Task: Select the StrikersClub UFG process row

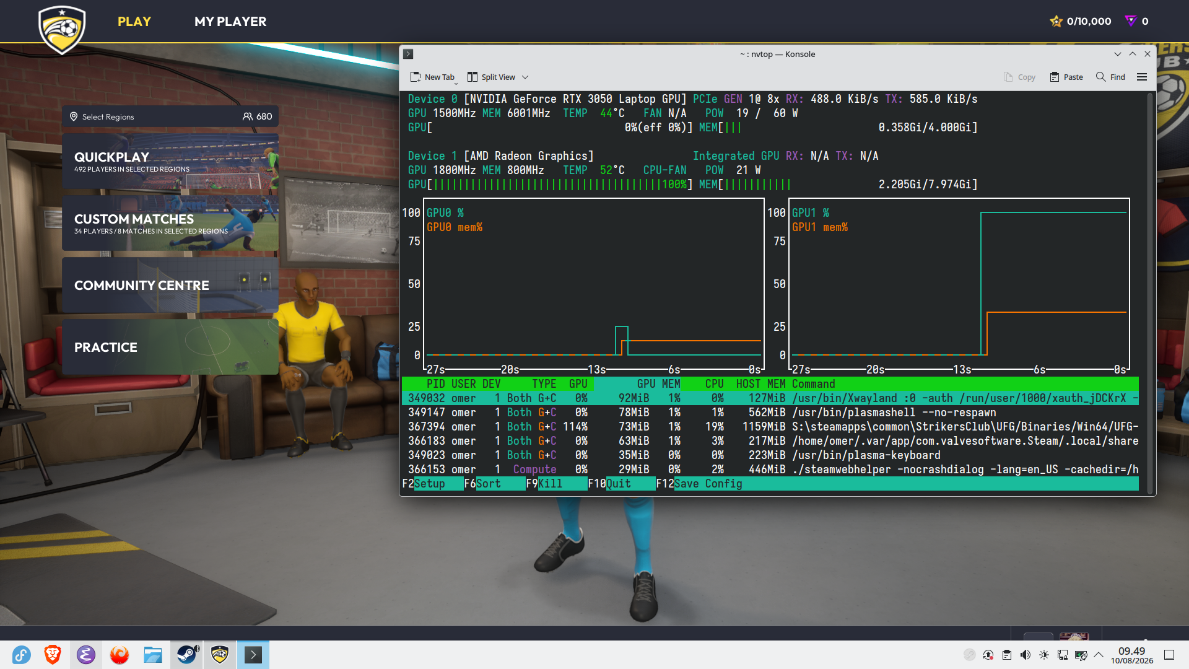Action: point(770,427)
